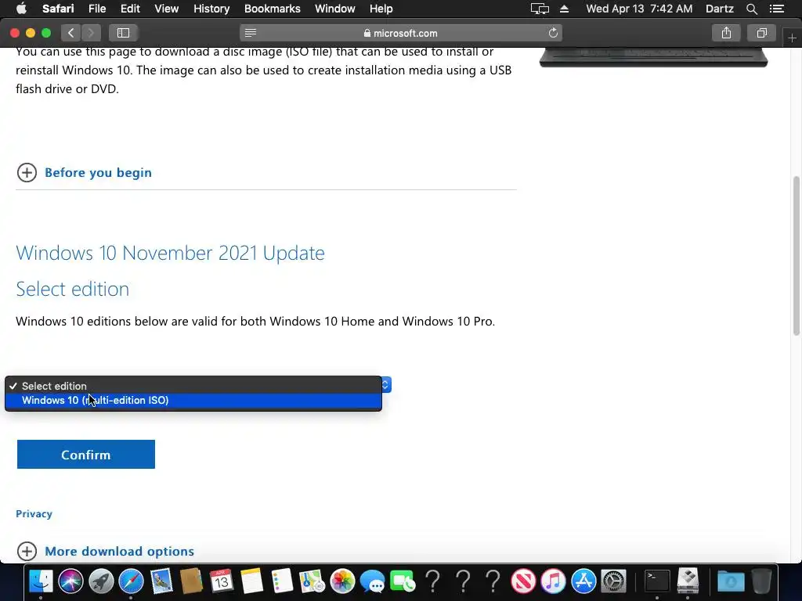Open the Share menu in the toolbar
Viewport: 802px width, 601px height.
tap(726, 33)
